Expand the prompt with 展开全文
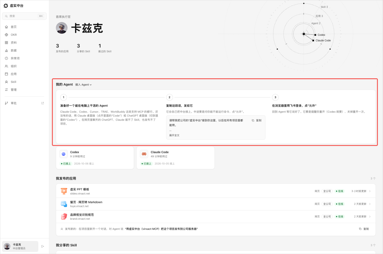Viewport: 383px width, 254px height. pyautogui.click(x=174, y=135)
